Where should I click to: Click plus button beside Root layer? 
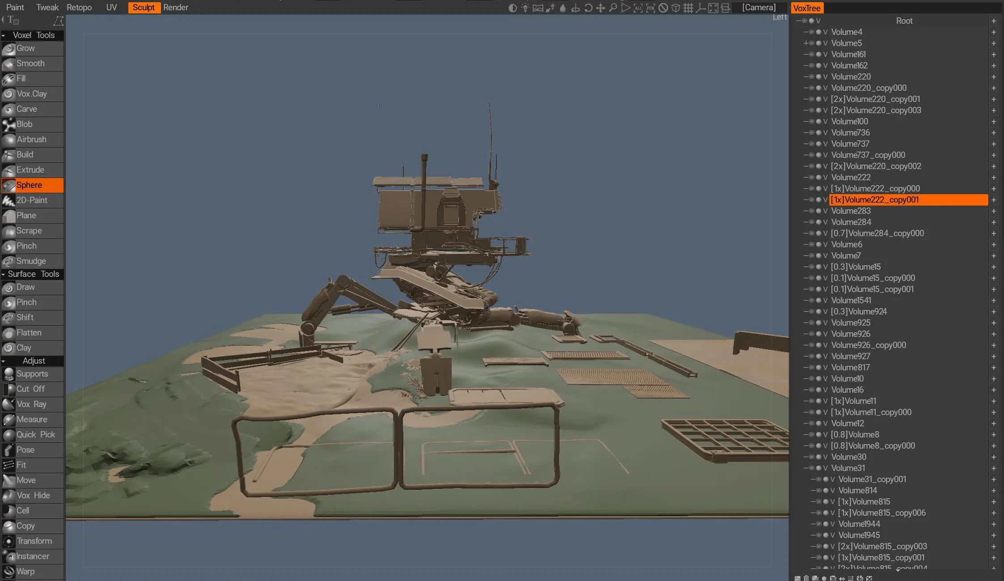[x=994, y=21]
